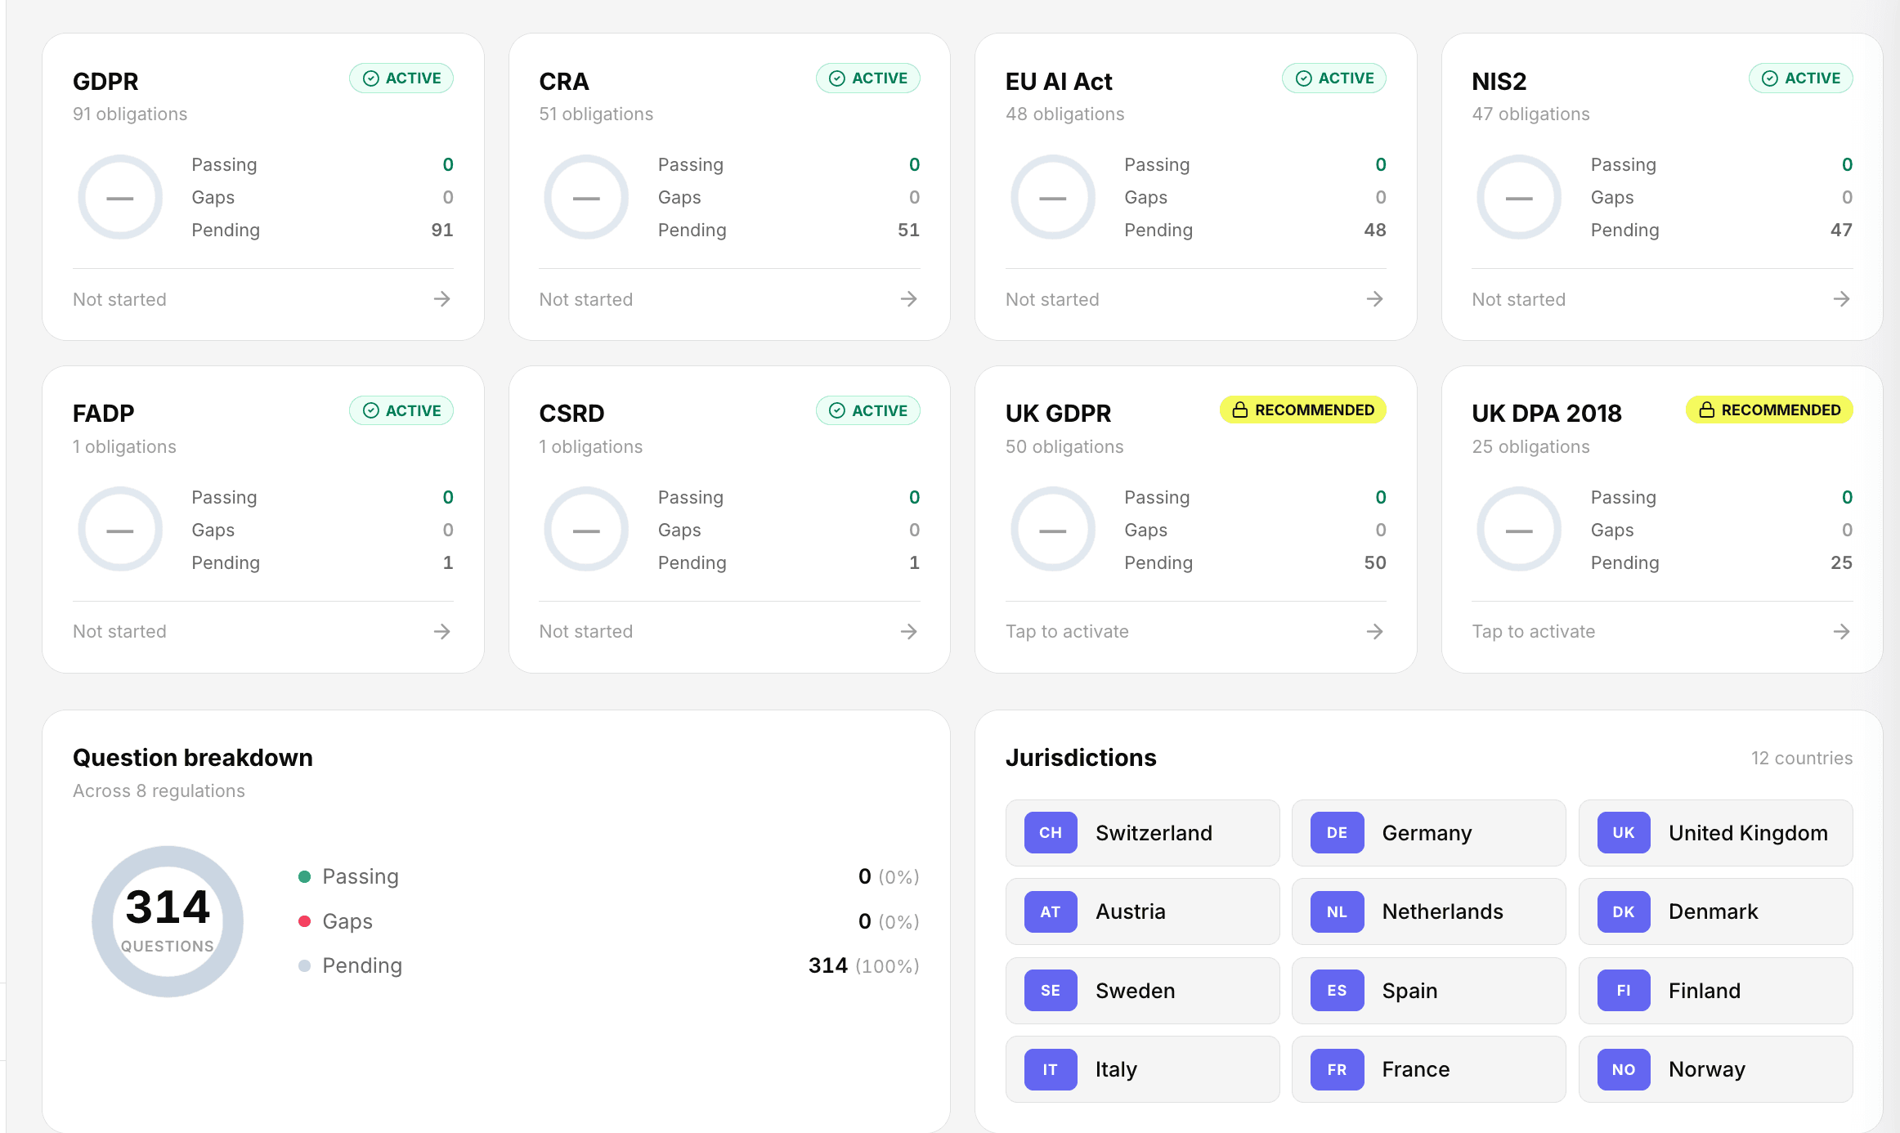Click the FR country code badge
Image resolution: width=1900 pixels, height=1133 pixels.
pos(1337,1069)
